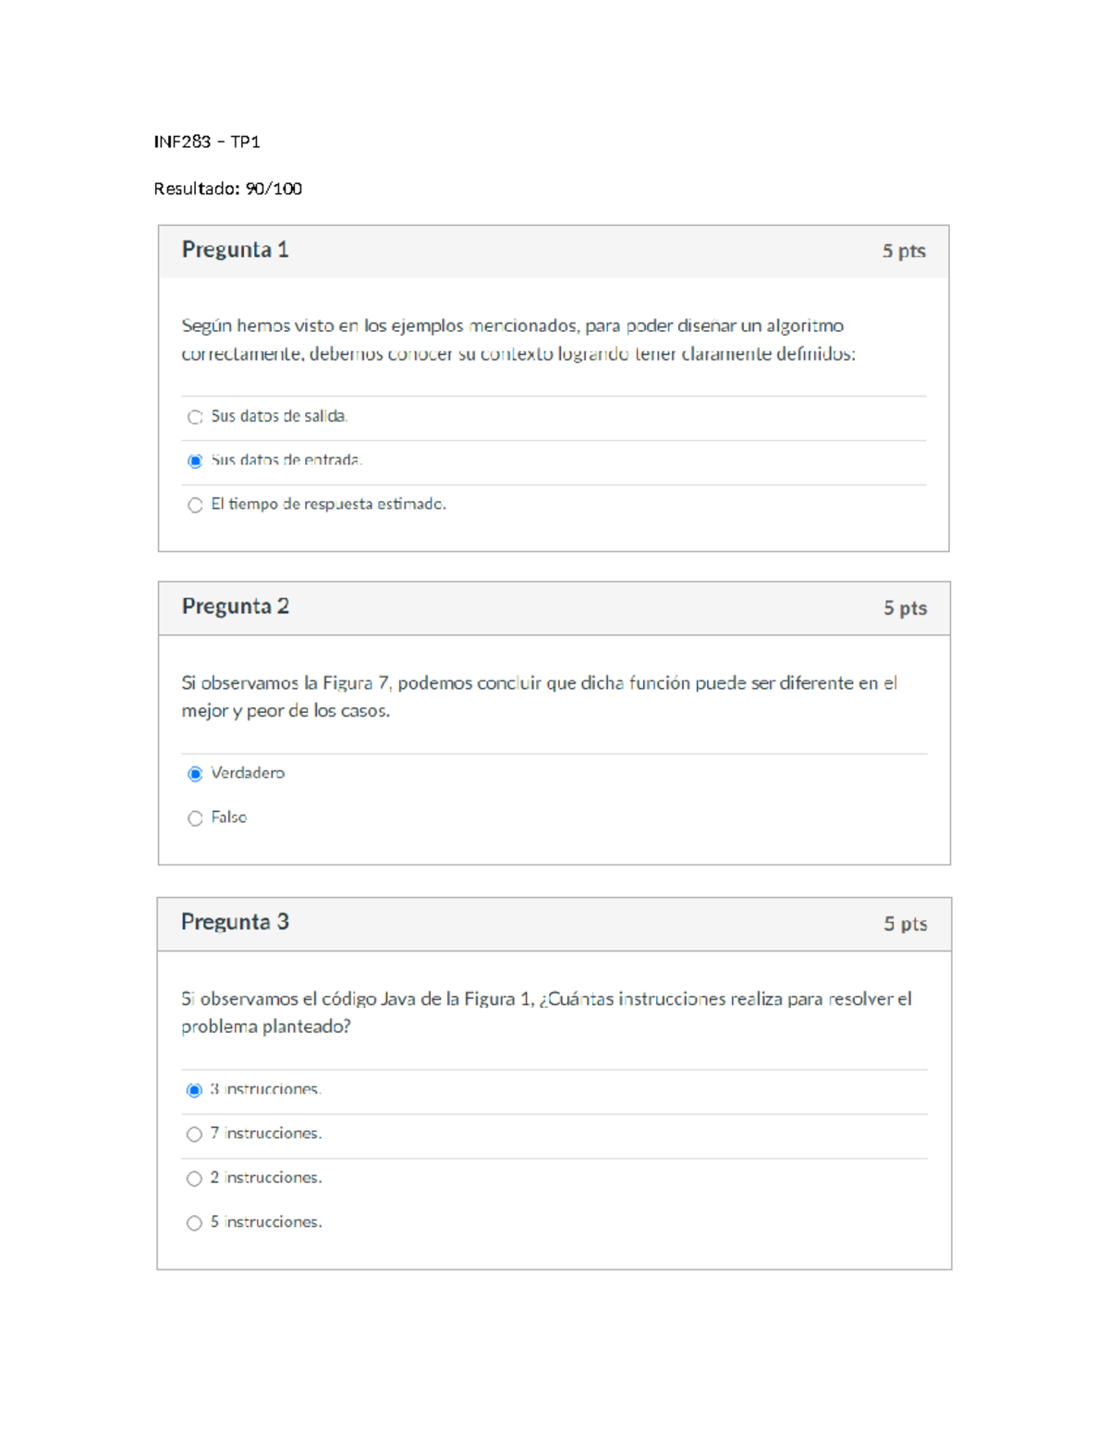Click the 'Resultado: 90/100' score text
This screenshot has height=1436, width=1109.
tap(227, 189)
